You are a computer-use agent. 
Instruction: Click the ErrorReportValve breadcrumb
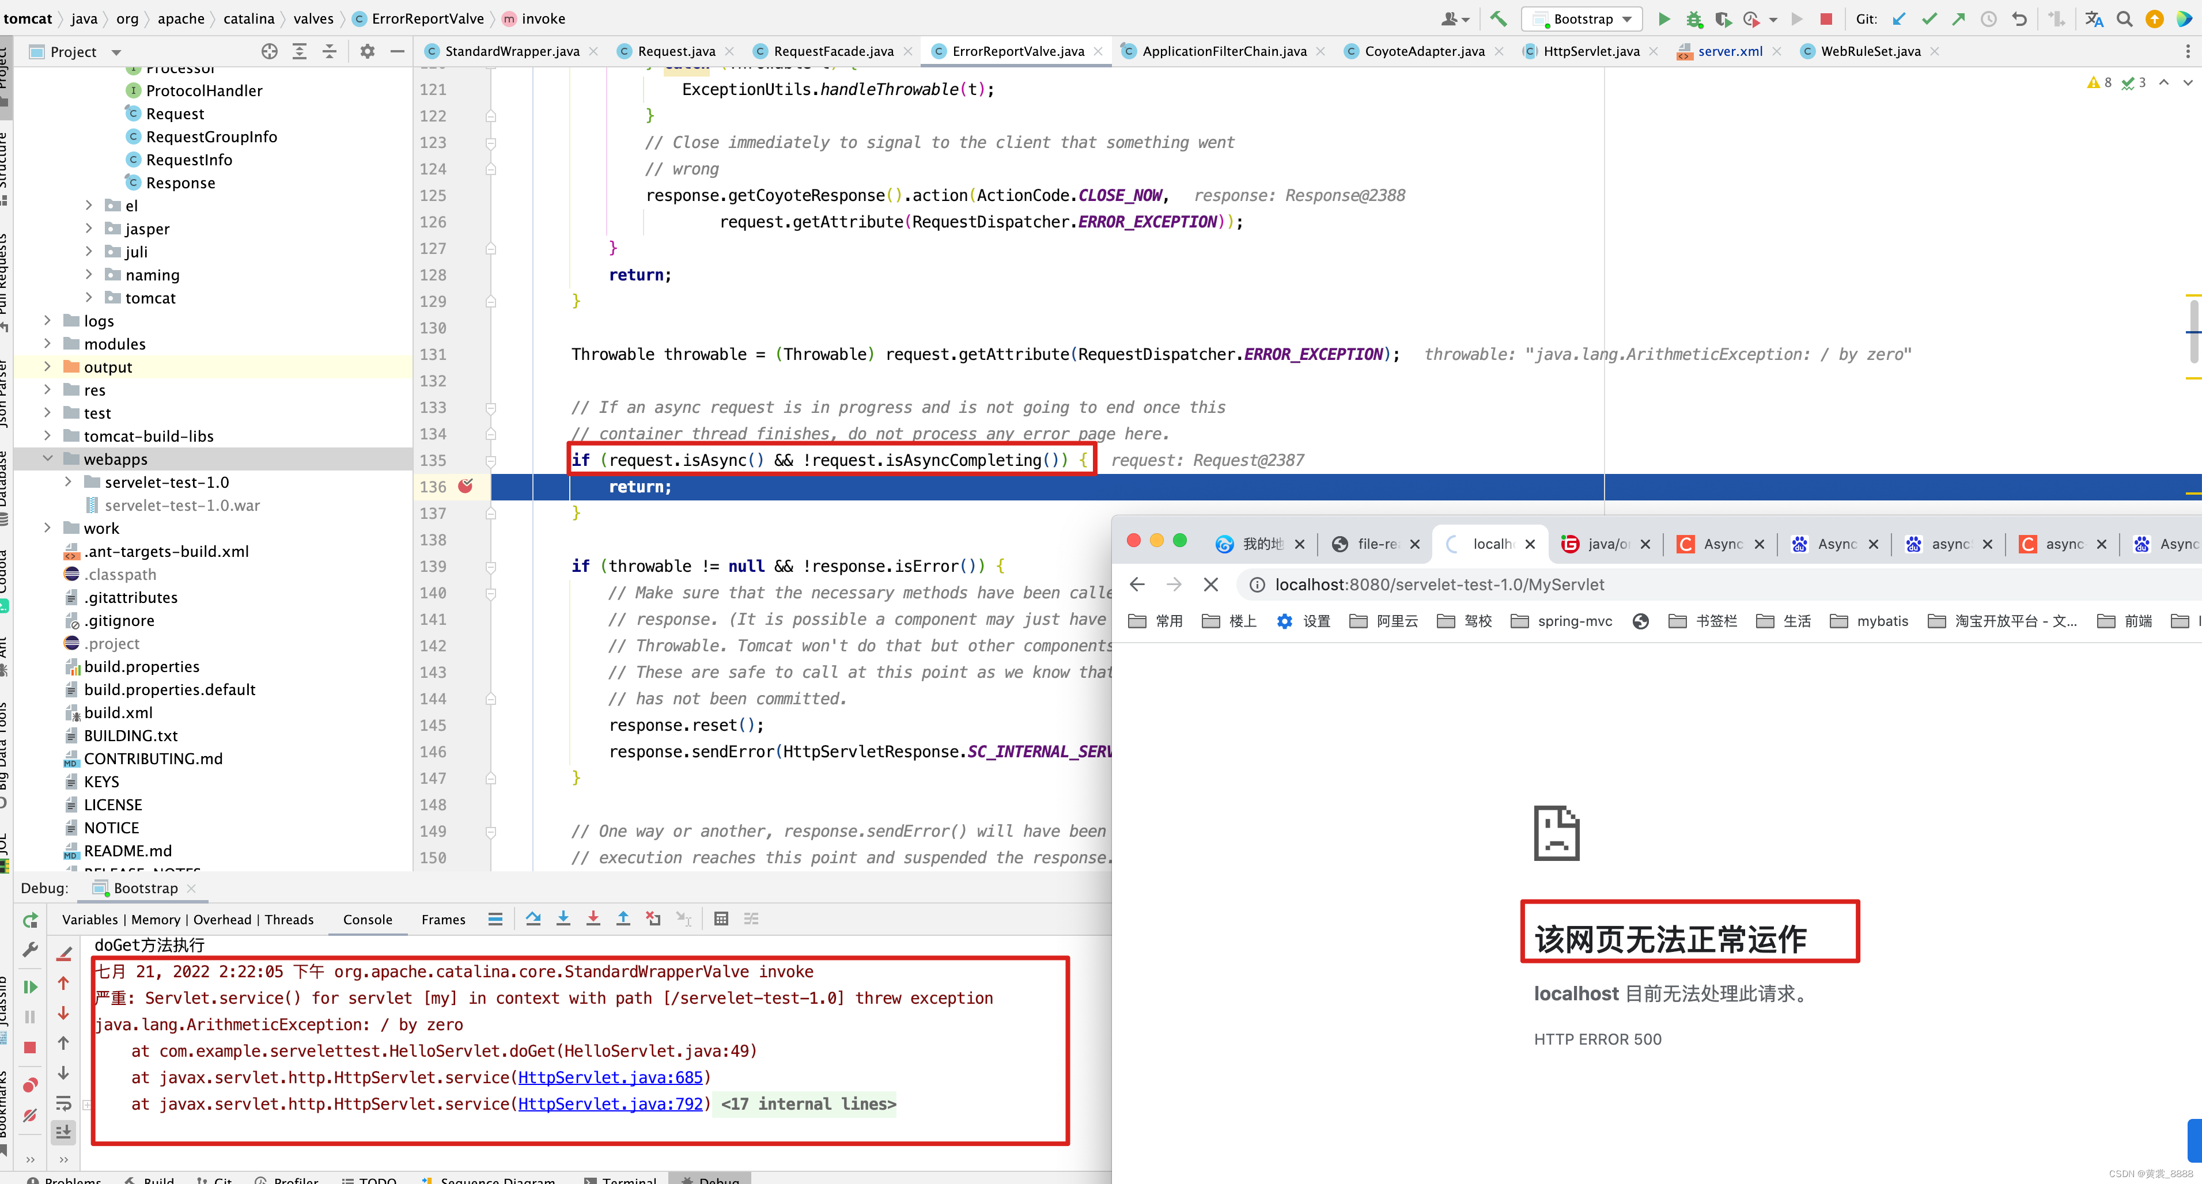coord(427,18)
